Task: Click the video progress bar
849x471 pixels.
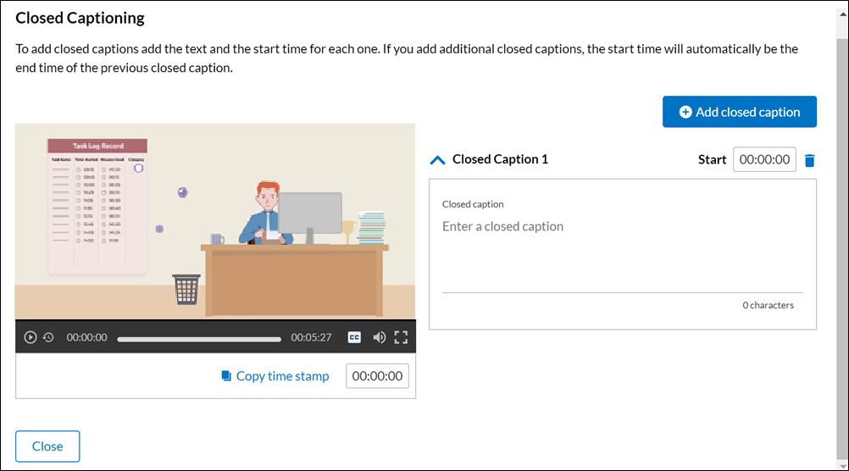Action: pos(199,339)
